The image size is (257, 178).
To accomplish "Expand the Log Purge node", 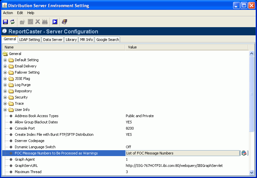I will click(5, 85).
